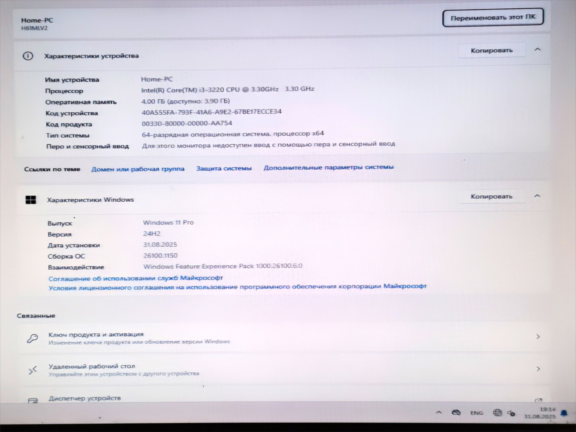Select the version value 24H2
This screenshot has width=576, height=432.
152,234
